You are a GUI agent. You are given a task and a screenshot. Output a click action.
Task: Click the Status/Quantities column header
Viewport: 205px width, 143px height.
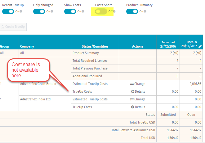(x=95, y=47)
